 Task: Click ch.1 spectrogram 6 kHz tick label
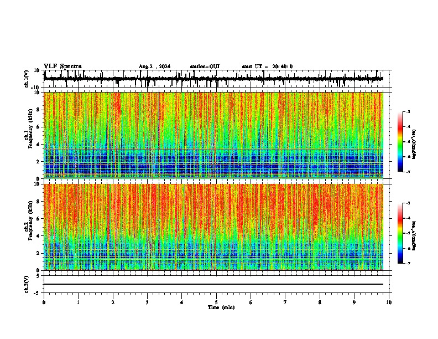[38, 127]
